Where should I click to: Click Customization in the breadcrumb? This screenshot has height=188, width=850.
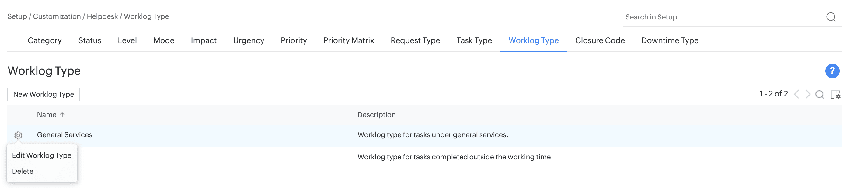(x=57, y=16)
